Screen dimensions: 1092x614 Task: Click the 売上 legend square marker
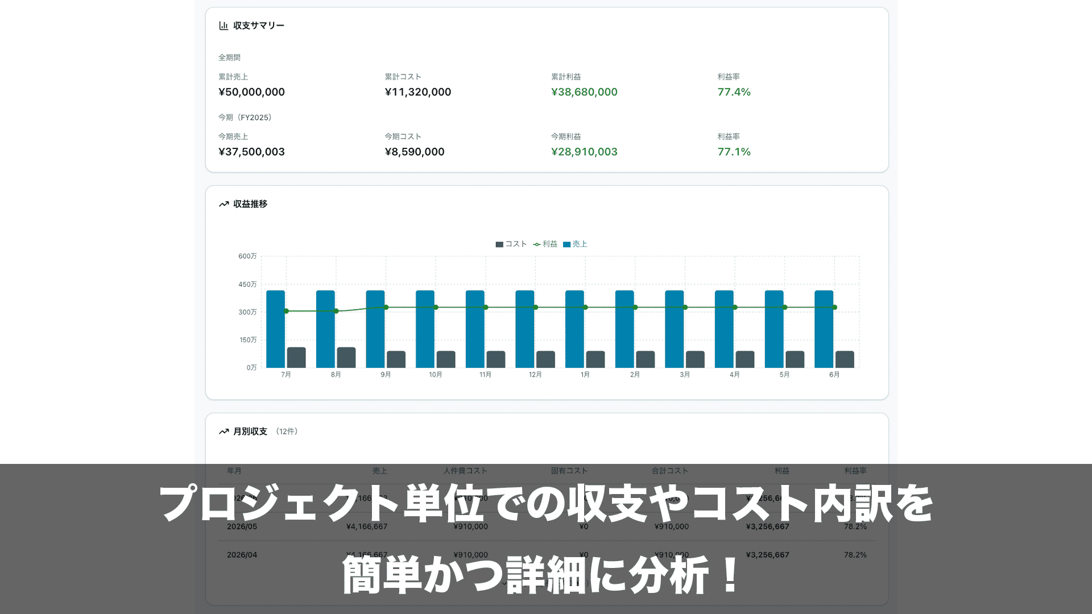(x=565, y=244)
